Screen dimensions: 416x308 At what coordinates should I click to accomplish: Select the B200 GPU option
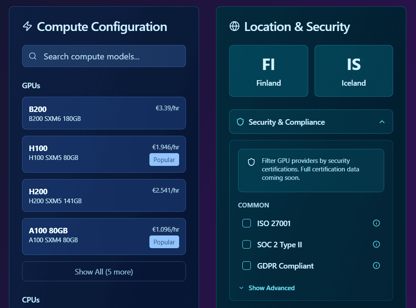pyautogui.click(x=104, y=113)
